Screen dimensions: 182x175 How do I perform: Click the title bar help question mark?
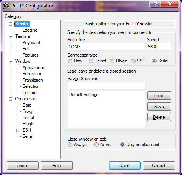(x=155, y=4)
